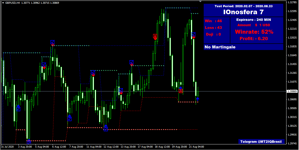Image resolution: width=299 pixels, height=150 pixels.
Task: Click the No Martingale label
Action: 220,47
